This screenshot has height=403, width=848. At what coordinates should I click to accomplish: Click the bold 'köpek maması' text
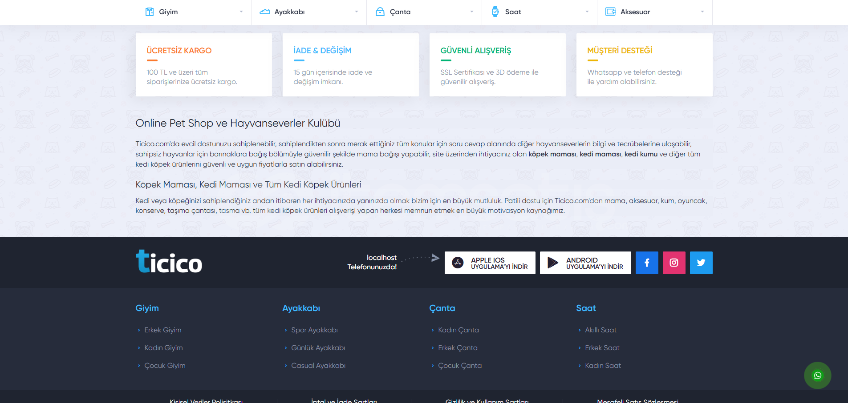coord(552,154)
